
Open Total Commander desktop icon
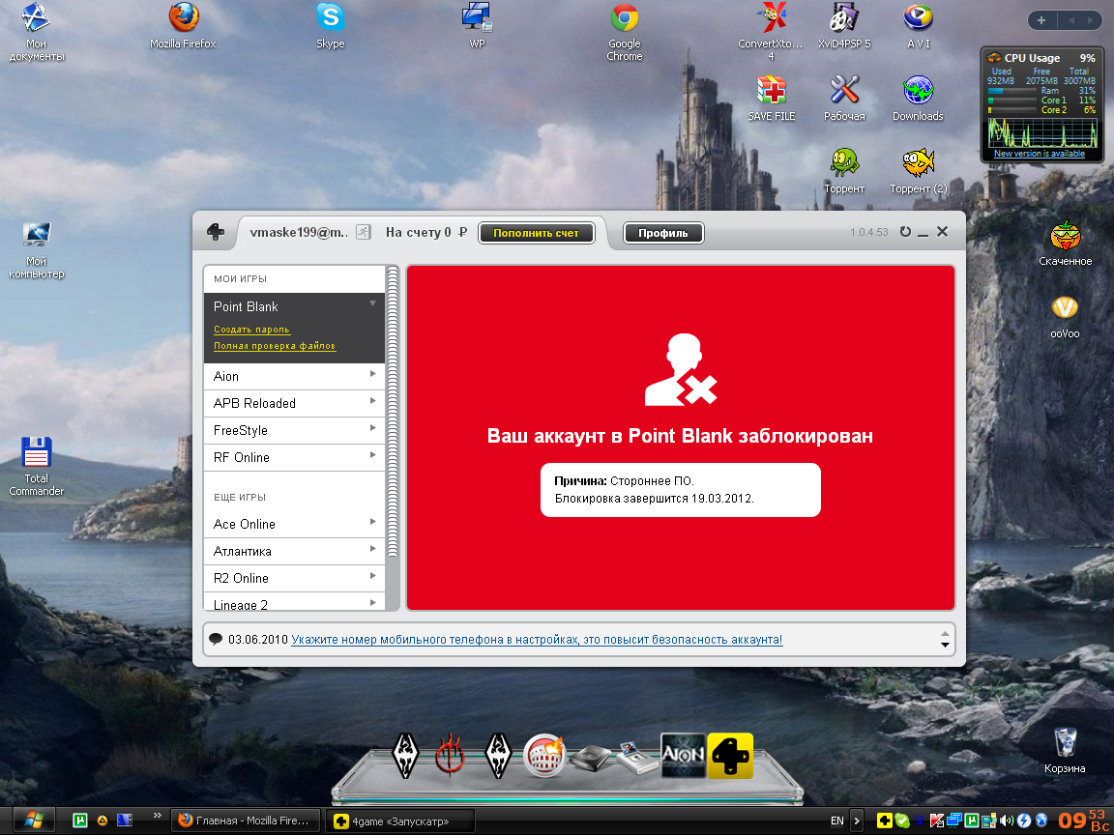point(36,466)
